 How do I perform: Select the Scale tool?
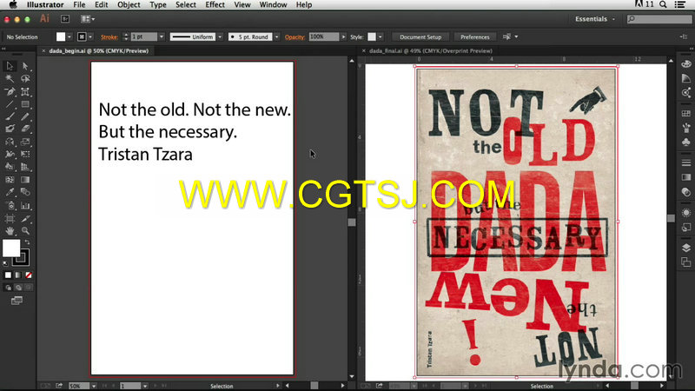pyautogui.click(x=25, y=142)
